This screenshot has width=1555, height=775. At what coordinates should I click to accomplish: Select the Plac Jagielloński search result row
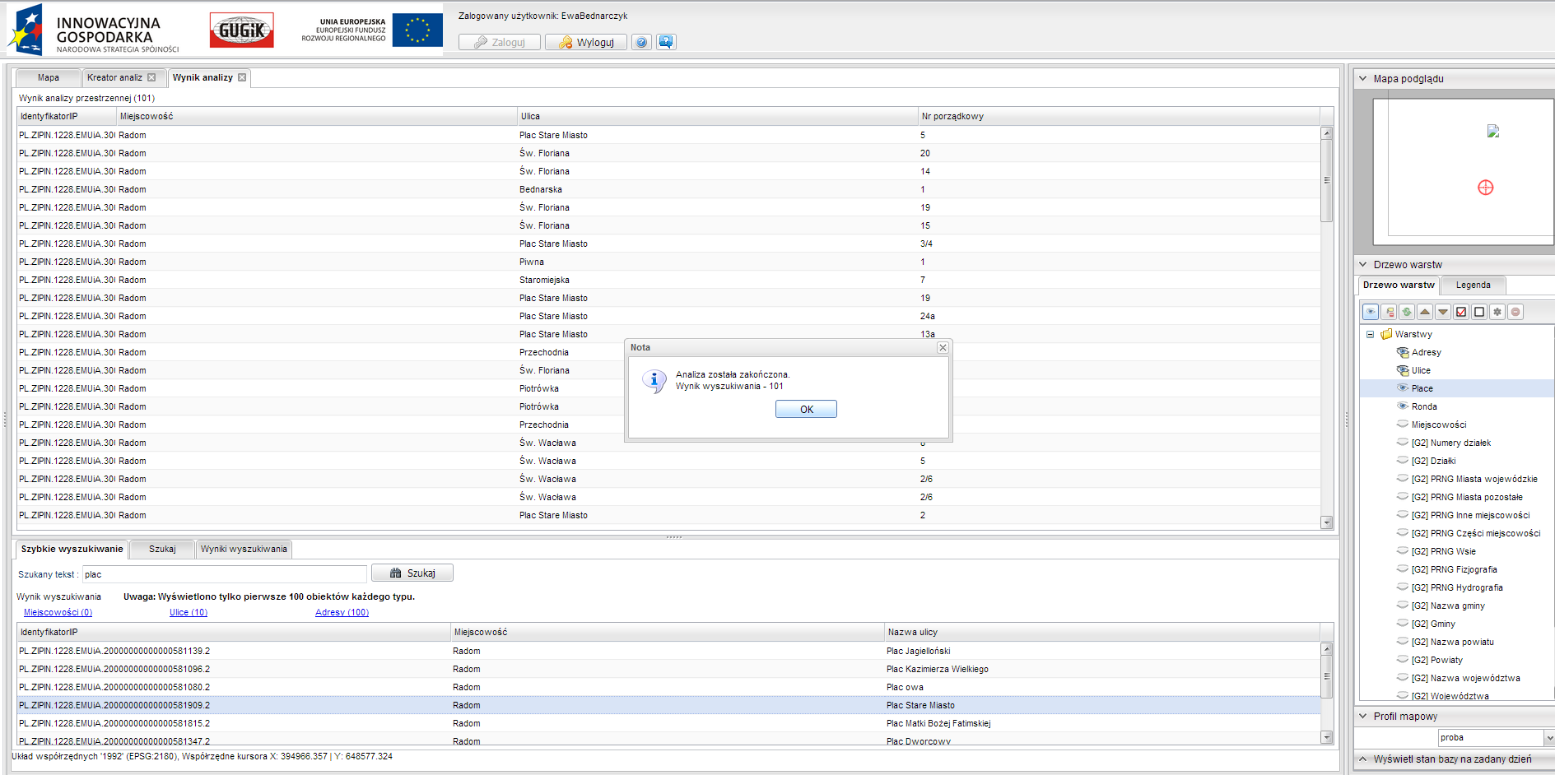click(668, 651)
